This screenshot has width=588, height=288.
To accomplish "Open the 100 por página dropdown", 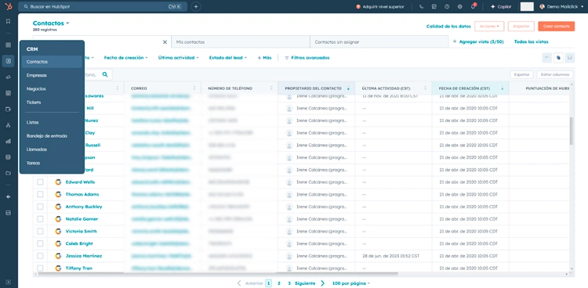I will pos(351,283).
